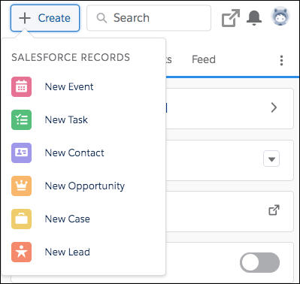Open the user avatar profile menu
This screenshot has height=284, width=300.
tap(280, 17)
